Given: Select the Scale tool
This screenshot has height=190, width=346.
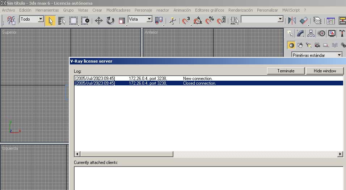Looking at the screenshot, I should tap(122, 21).
